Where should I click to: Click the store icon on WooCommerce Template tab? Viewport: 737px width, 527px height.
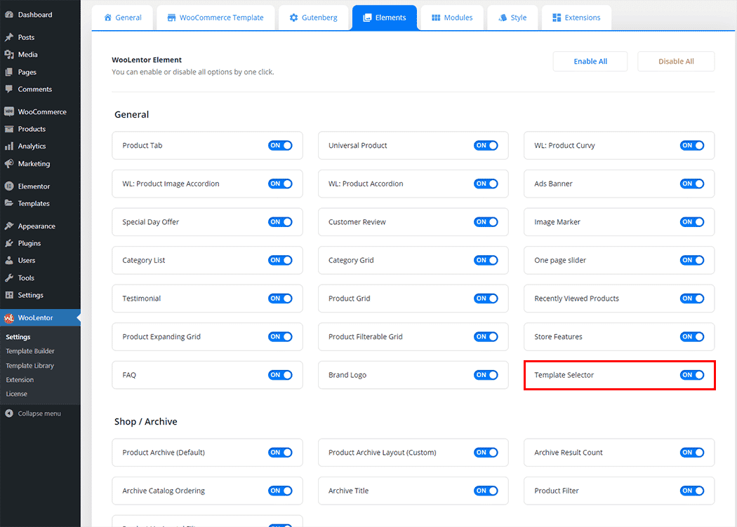click(x=171, y=18)
